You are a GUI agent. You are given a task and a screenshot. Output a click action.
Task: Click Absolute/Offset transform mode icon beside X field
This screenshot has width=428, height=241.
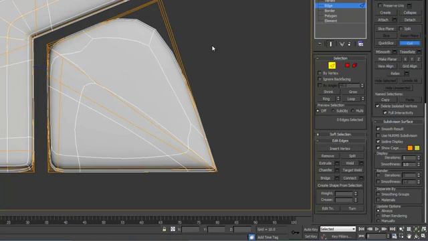pyautogui.click(x=173, y=229)
